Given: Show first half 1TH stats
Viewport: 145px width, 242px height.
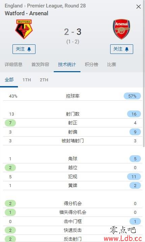Looking at the screenshot, I should click(x=27, y=80).
